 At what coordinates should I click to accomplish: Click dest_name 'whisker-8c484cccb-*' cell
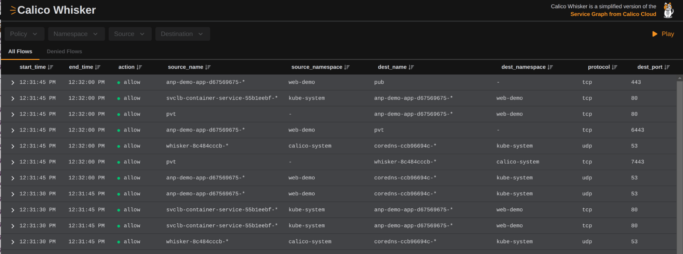[x=405, y=162]
